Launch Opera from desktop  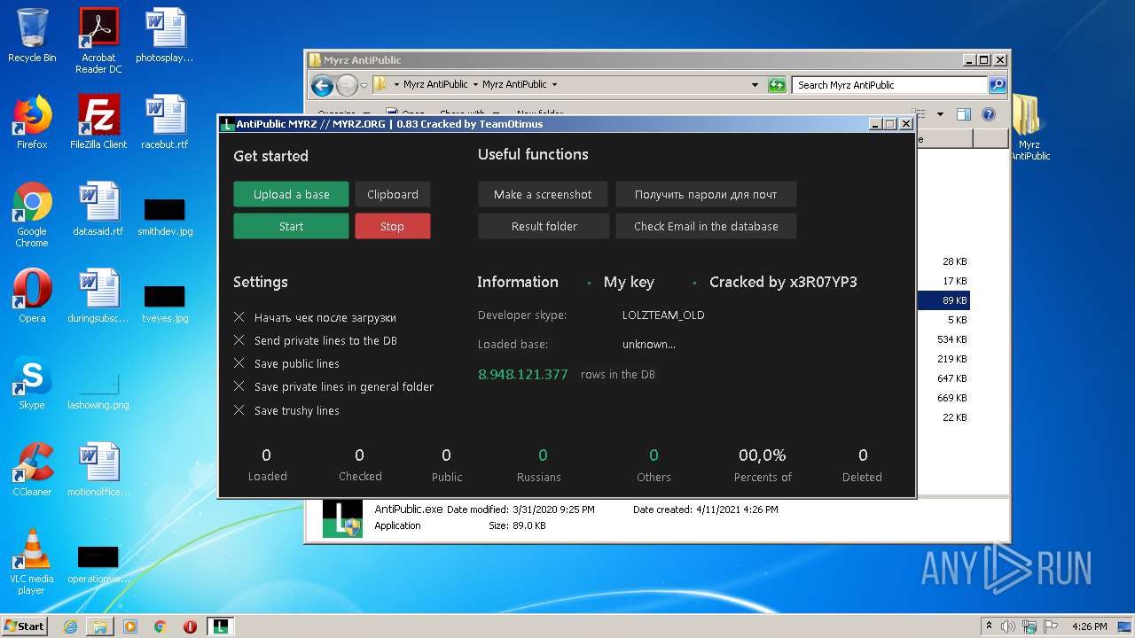pos(32,296)
